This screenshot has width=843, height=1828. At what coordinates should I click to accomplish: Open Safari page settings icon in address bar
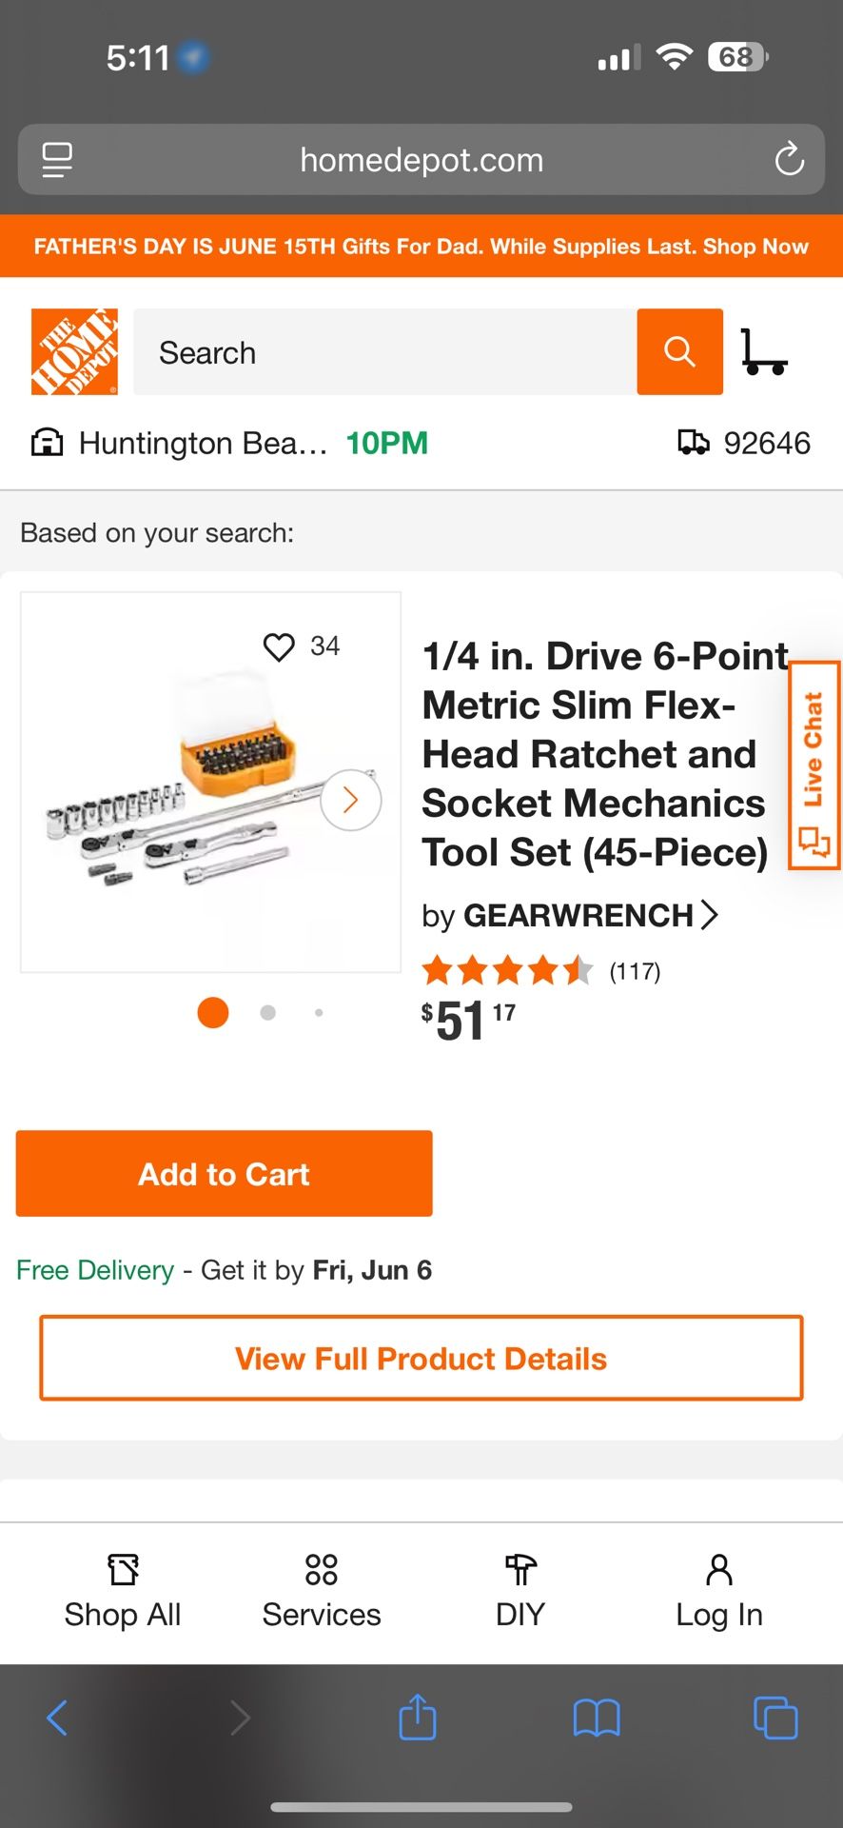57,160
